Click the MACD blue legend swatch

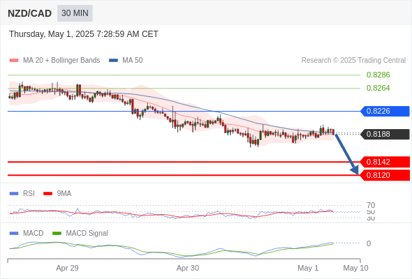point(14,234)
